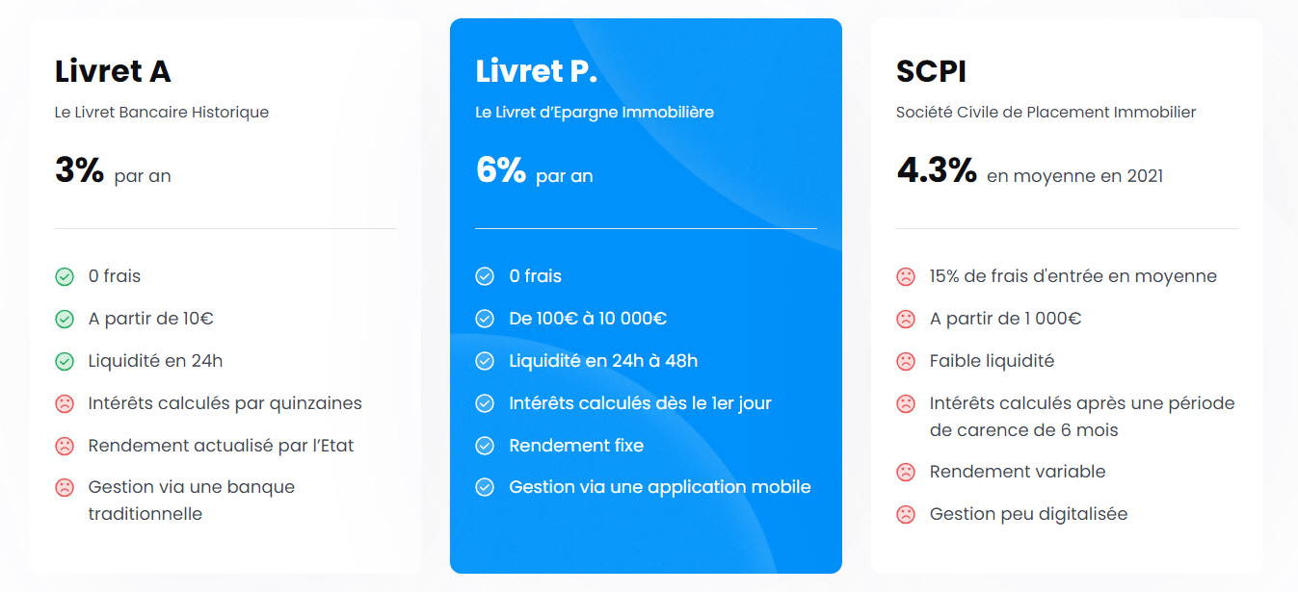
Task: Click red sad face beside "Intérêts calculés par quinzaines"
Action: (65, 404)
